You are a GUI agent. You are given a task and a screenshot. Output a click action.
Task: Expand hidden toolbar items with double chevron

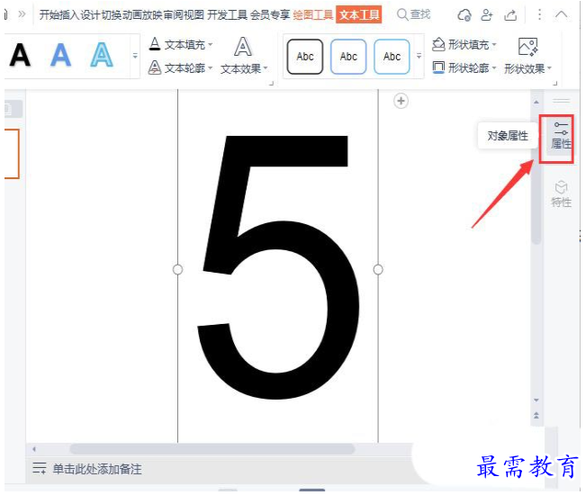[x=22, y=14]
